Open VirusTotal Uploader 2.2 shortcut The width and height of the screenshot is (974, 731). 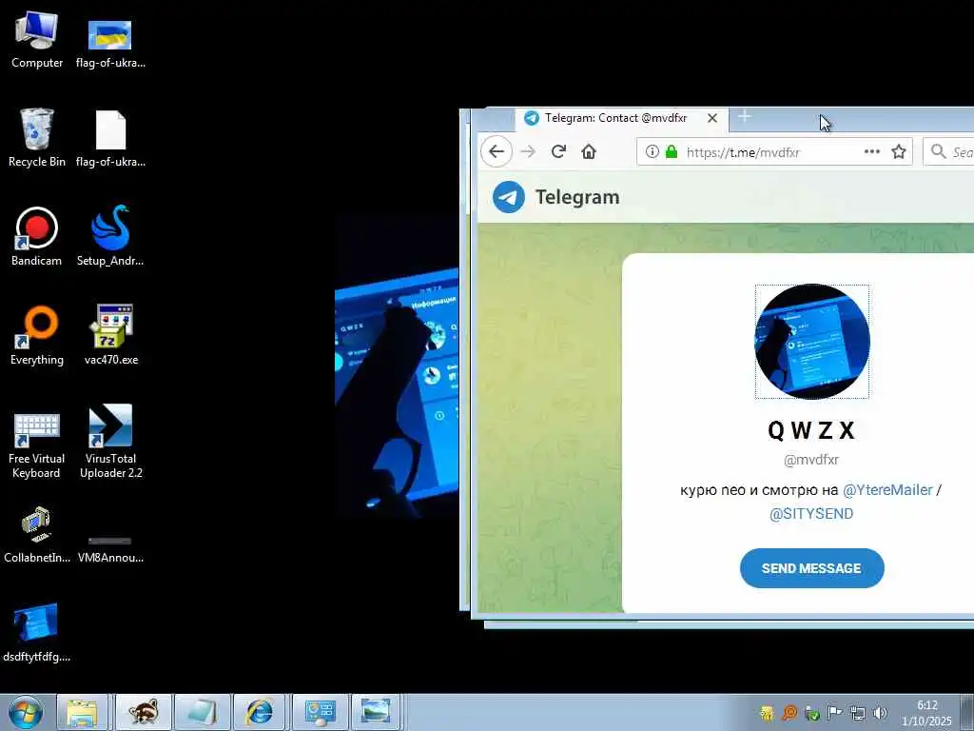click(110, 443)
